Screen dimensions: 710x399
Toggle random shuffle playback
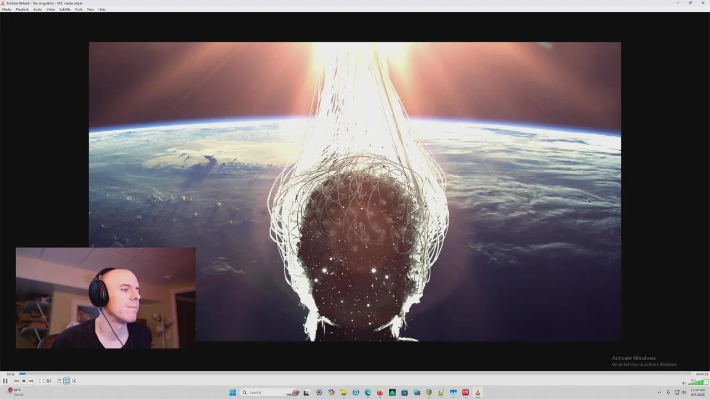74,381
